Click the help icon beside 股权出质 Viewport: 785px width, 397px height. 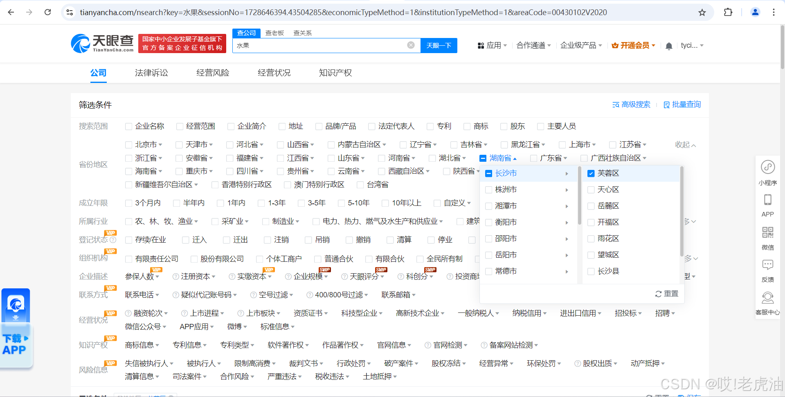(x=578, y=364)
